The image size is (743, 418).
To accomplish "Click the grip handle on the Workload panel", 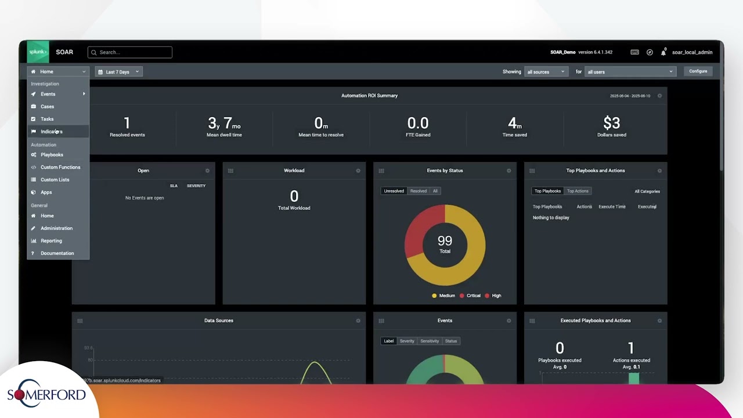I will (x=230, y=171).
